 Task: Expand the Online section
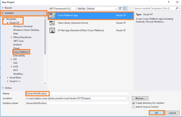pos(3,88)
